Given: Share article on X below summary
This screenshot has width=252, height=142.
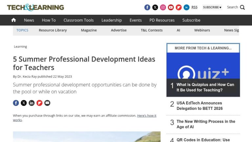Looking at the screenshot, I should pyautogui.click(x=24, y=103).
